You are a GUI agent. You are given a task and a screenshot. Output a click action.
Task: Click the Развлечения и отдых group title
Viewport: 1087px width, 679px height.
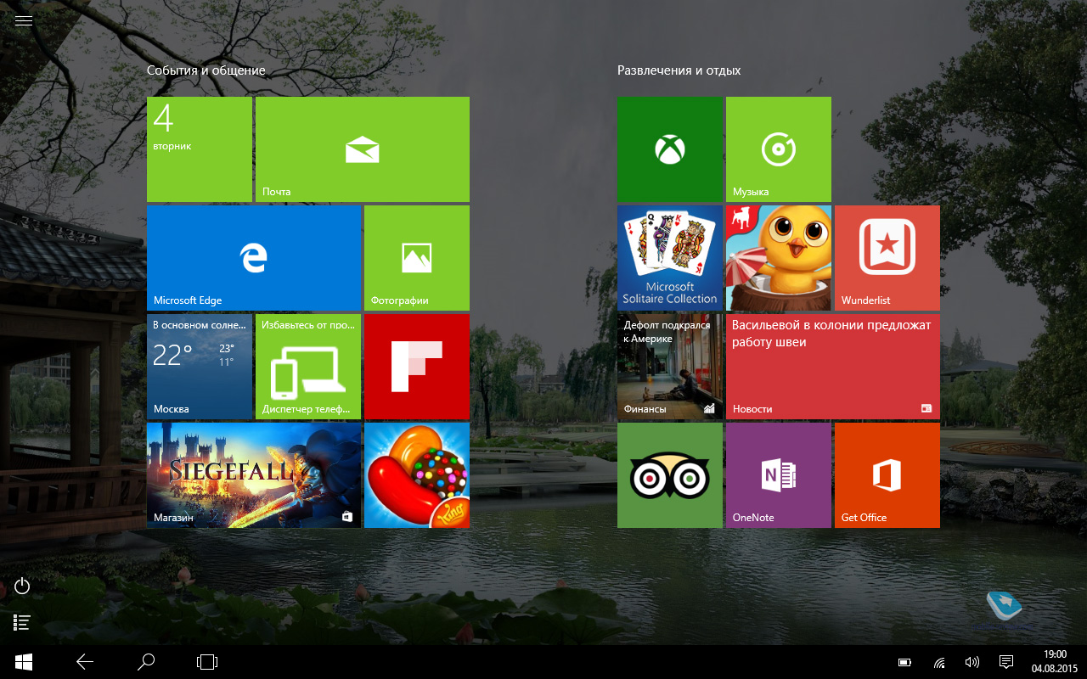pyautogui.click(x=679, y=70)
